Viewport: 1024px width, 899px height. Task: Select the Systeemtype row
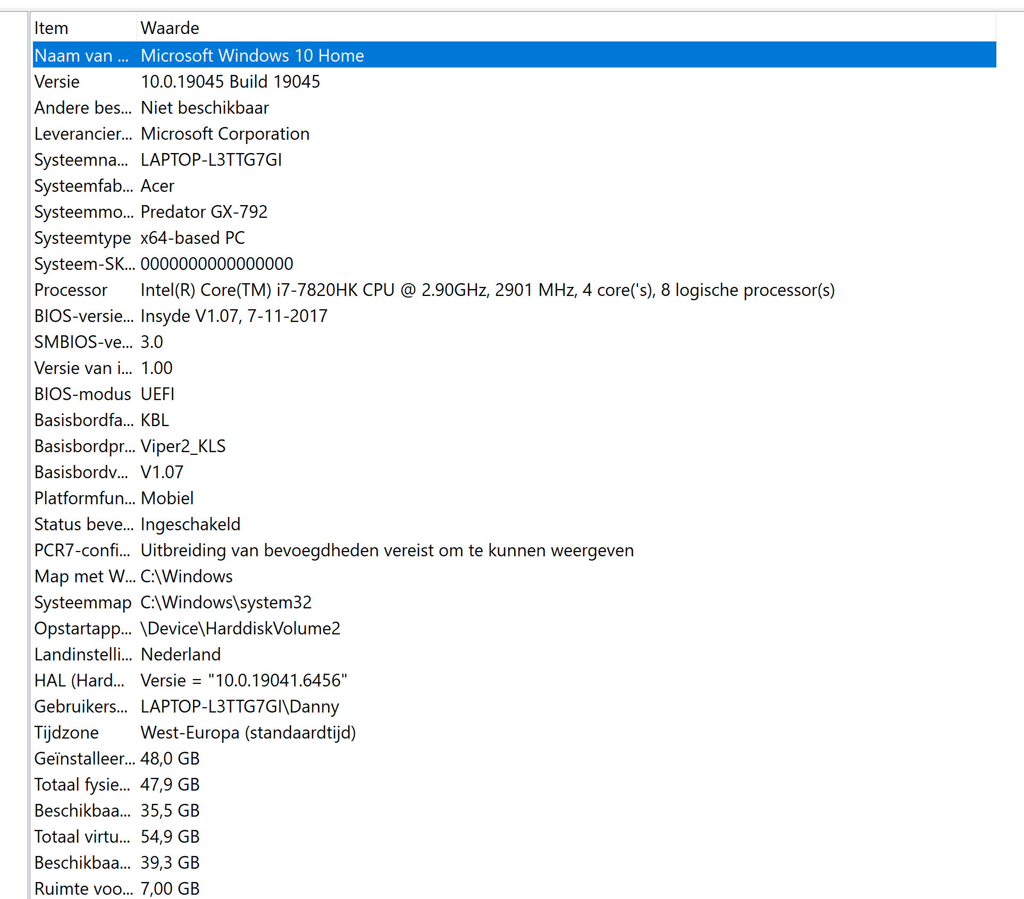pyautogui.click(x=514, y=238)
